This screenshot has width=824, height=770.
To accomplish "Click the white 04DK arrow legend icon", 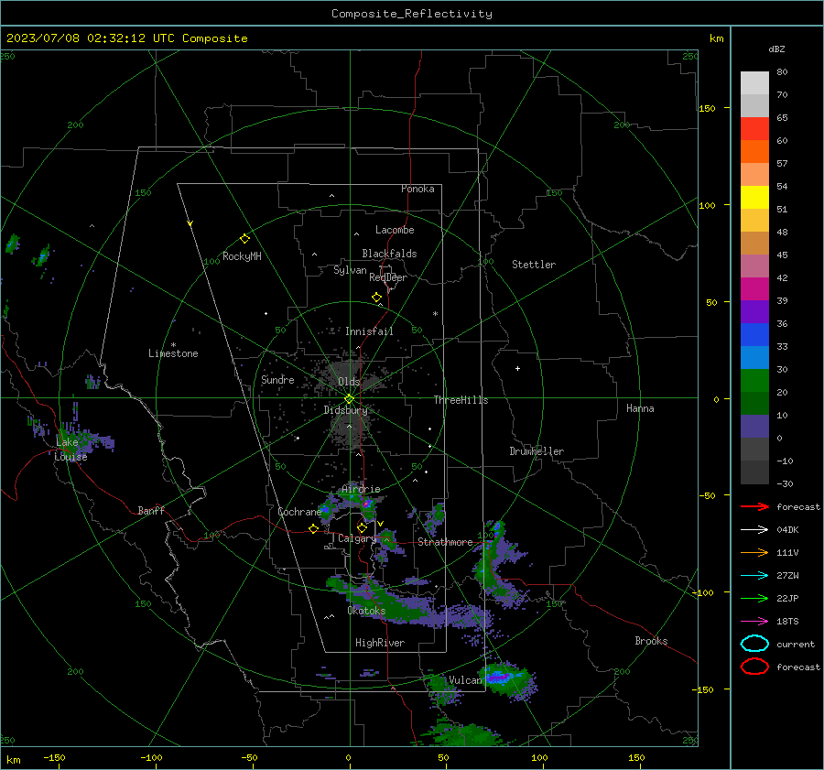I will tap(754, 529).
